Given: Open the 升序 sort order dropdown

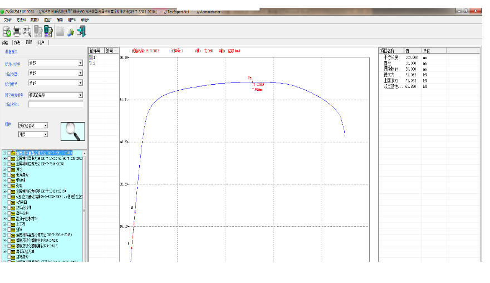Looking at the screenshot, I should (33, 134).
